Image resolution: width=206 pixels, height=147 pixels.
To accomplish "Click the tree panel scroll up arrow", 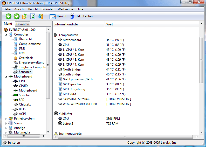I will point(48,30).
